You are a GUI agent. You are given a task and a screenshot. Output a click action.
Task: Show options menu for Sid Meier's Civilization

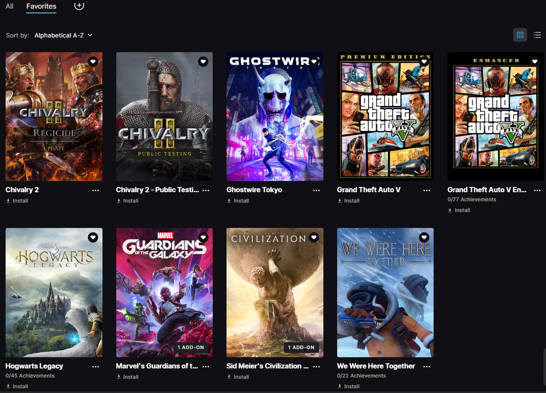pyautogui.click(x=316, y=366)
